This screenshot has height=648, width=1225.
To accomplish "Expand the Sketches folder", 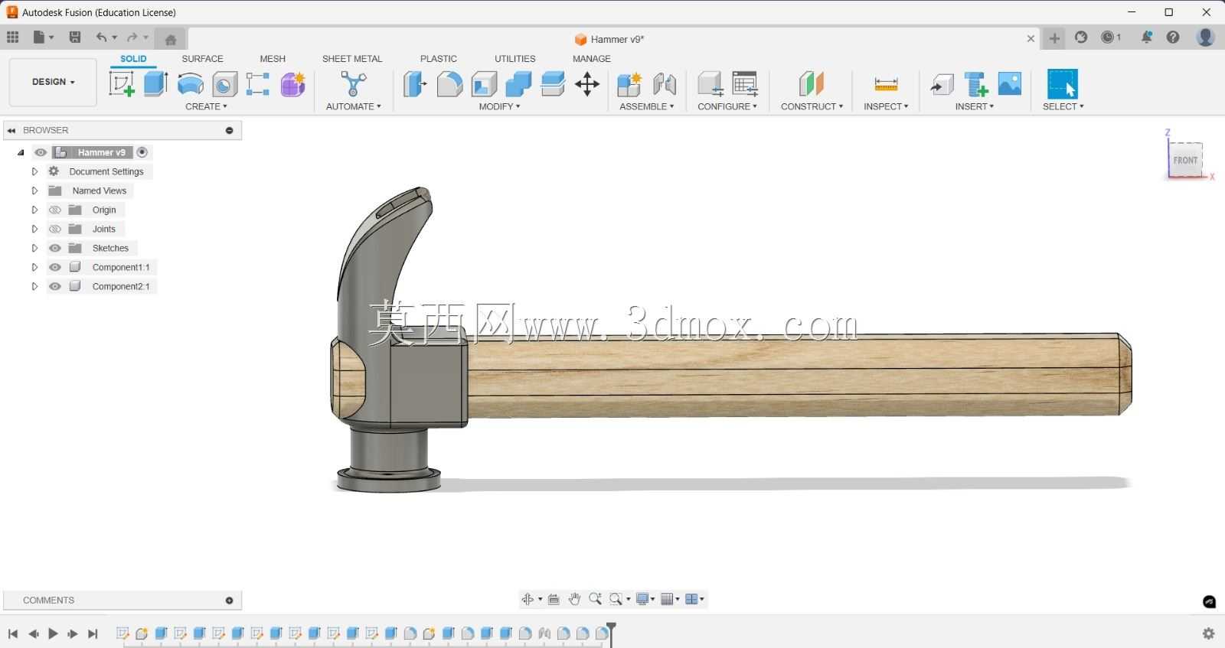I will (34, 248).
